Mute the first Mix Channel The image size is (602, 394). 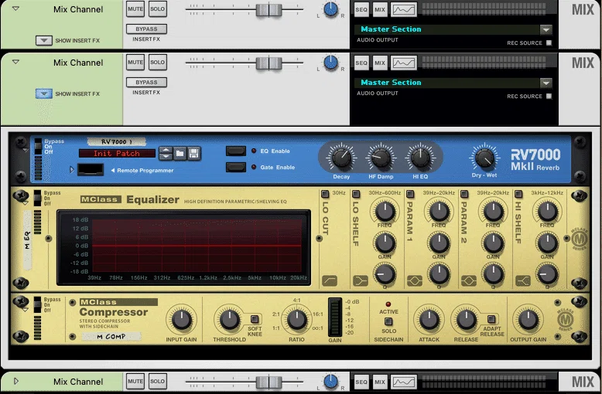pos(135,8)
